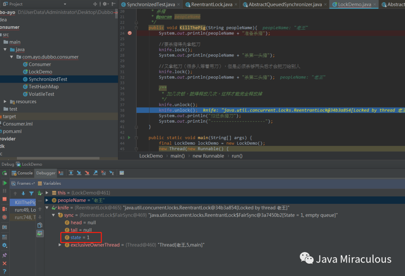The width and height of the screenshot is (405, 276).
Task: Mute breakpoints in the debug sidebar
Action: pyautogui.click(x=4, y=217)
